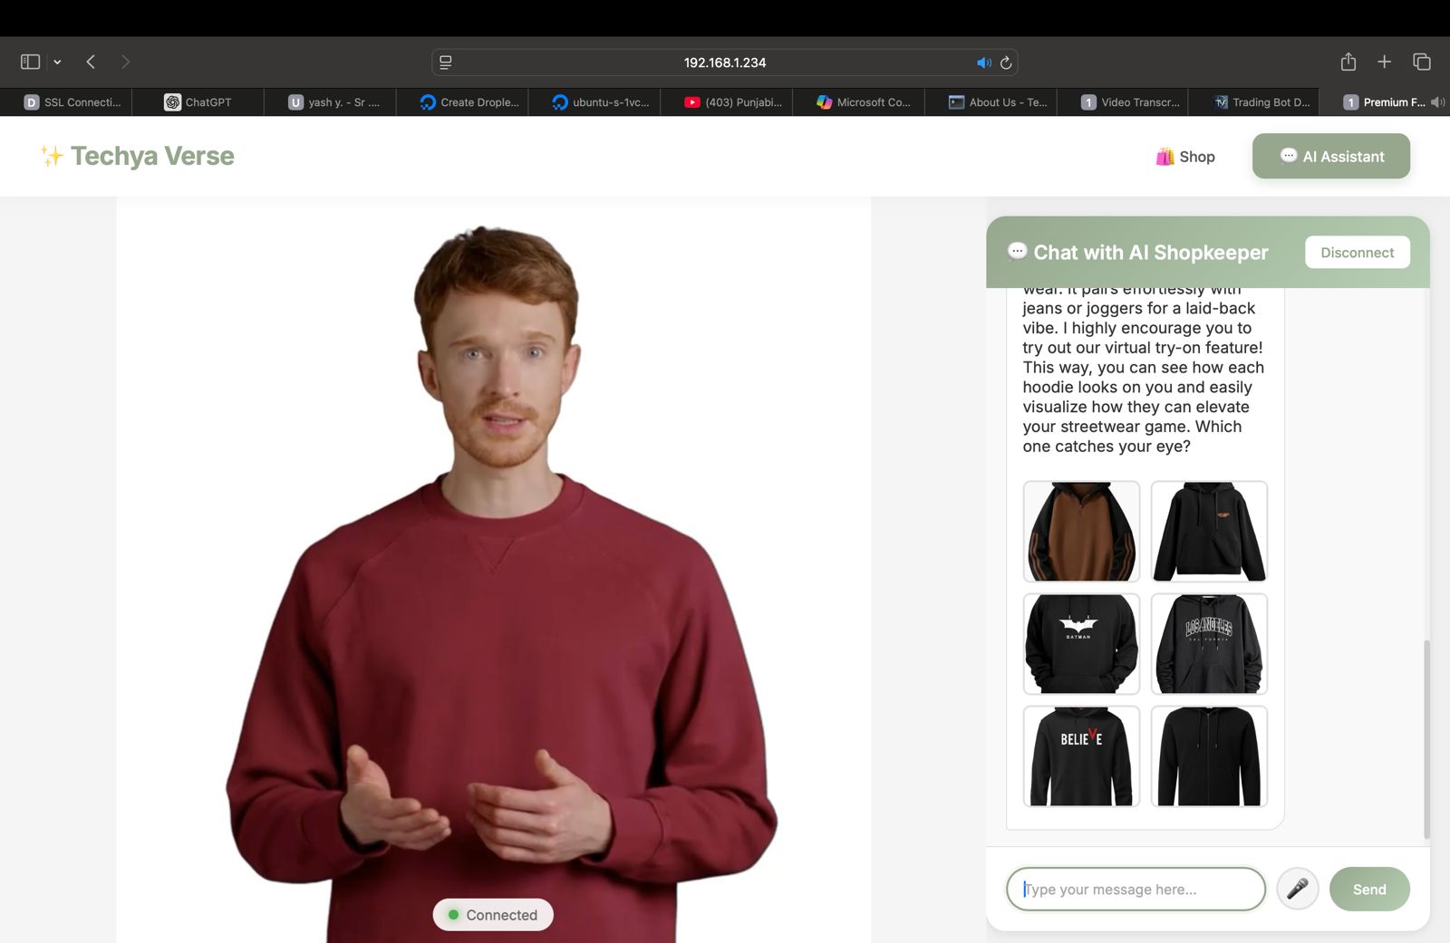Toggle the Safari sidebar icon
Image resolution: width=1450 pixels, height=943 pixels.
(30, 62)
